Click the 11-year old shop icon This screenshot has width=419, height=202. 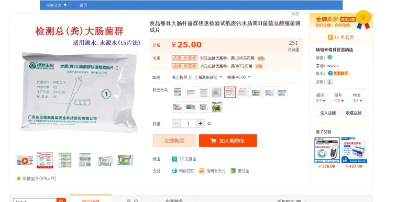click(x=330, y=37)
